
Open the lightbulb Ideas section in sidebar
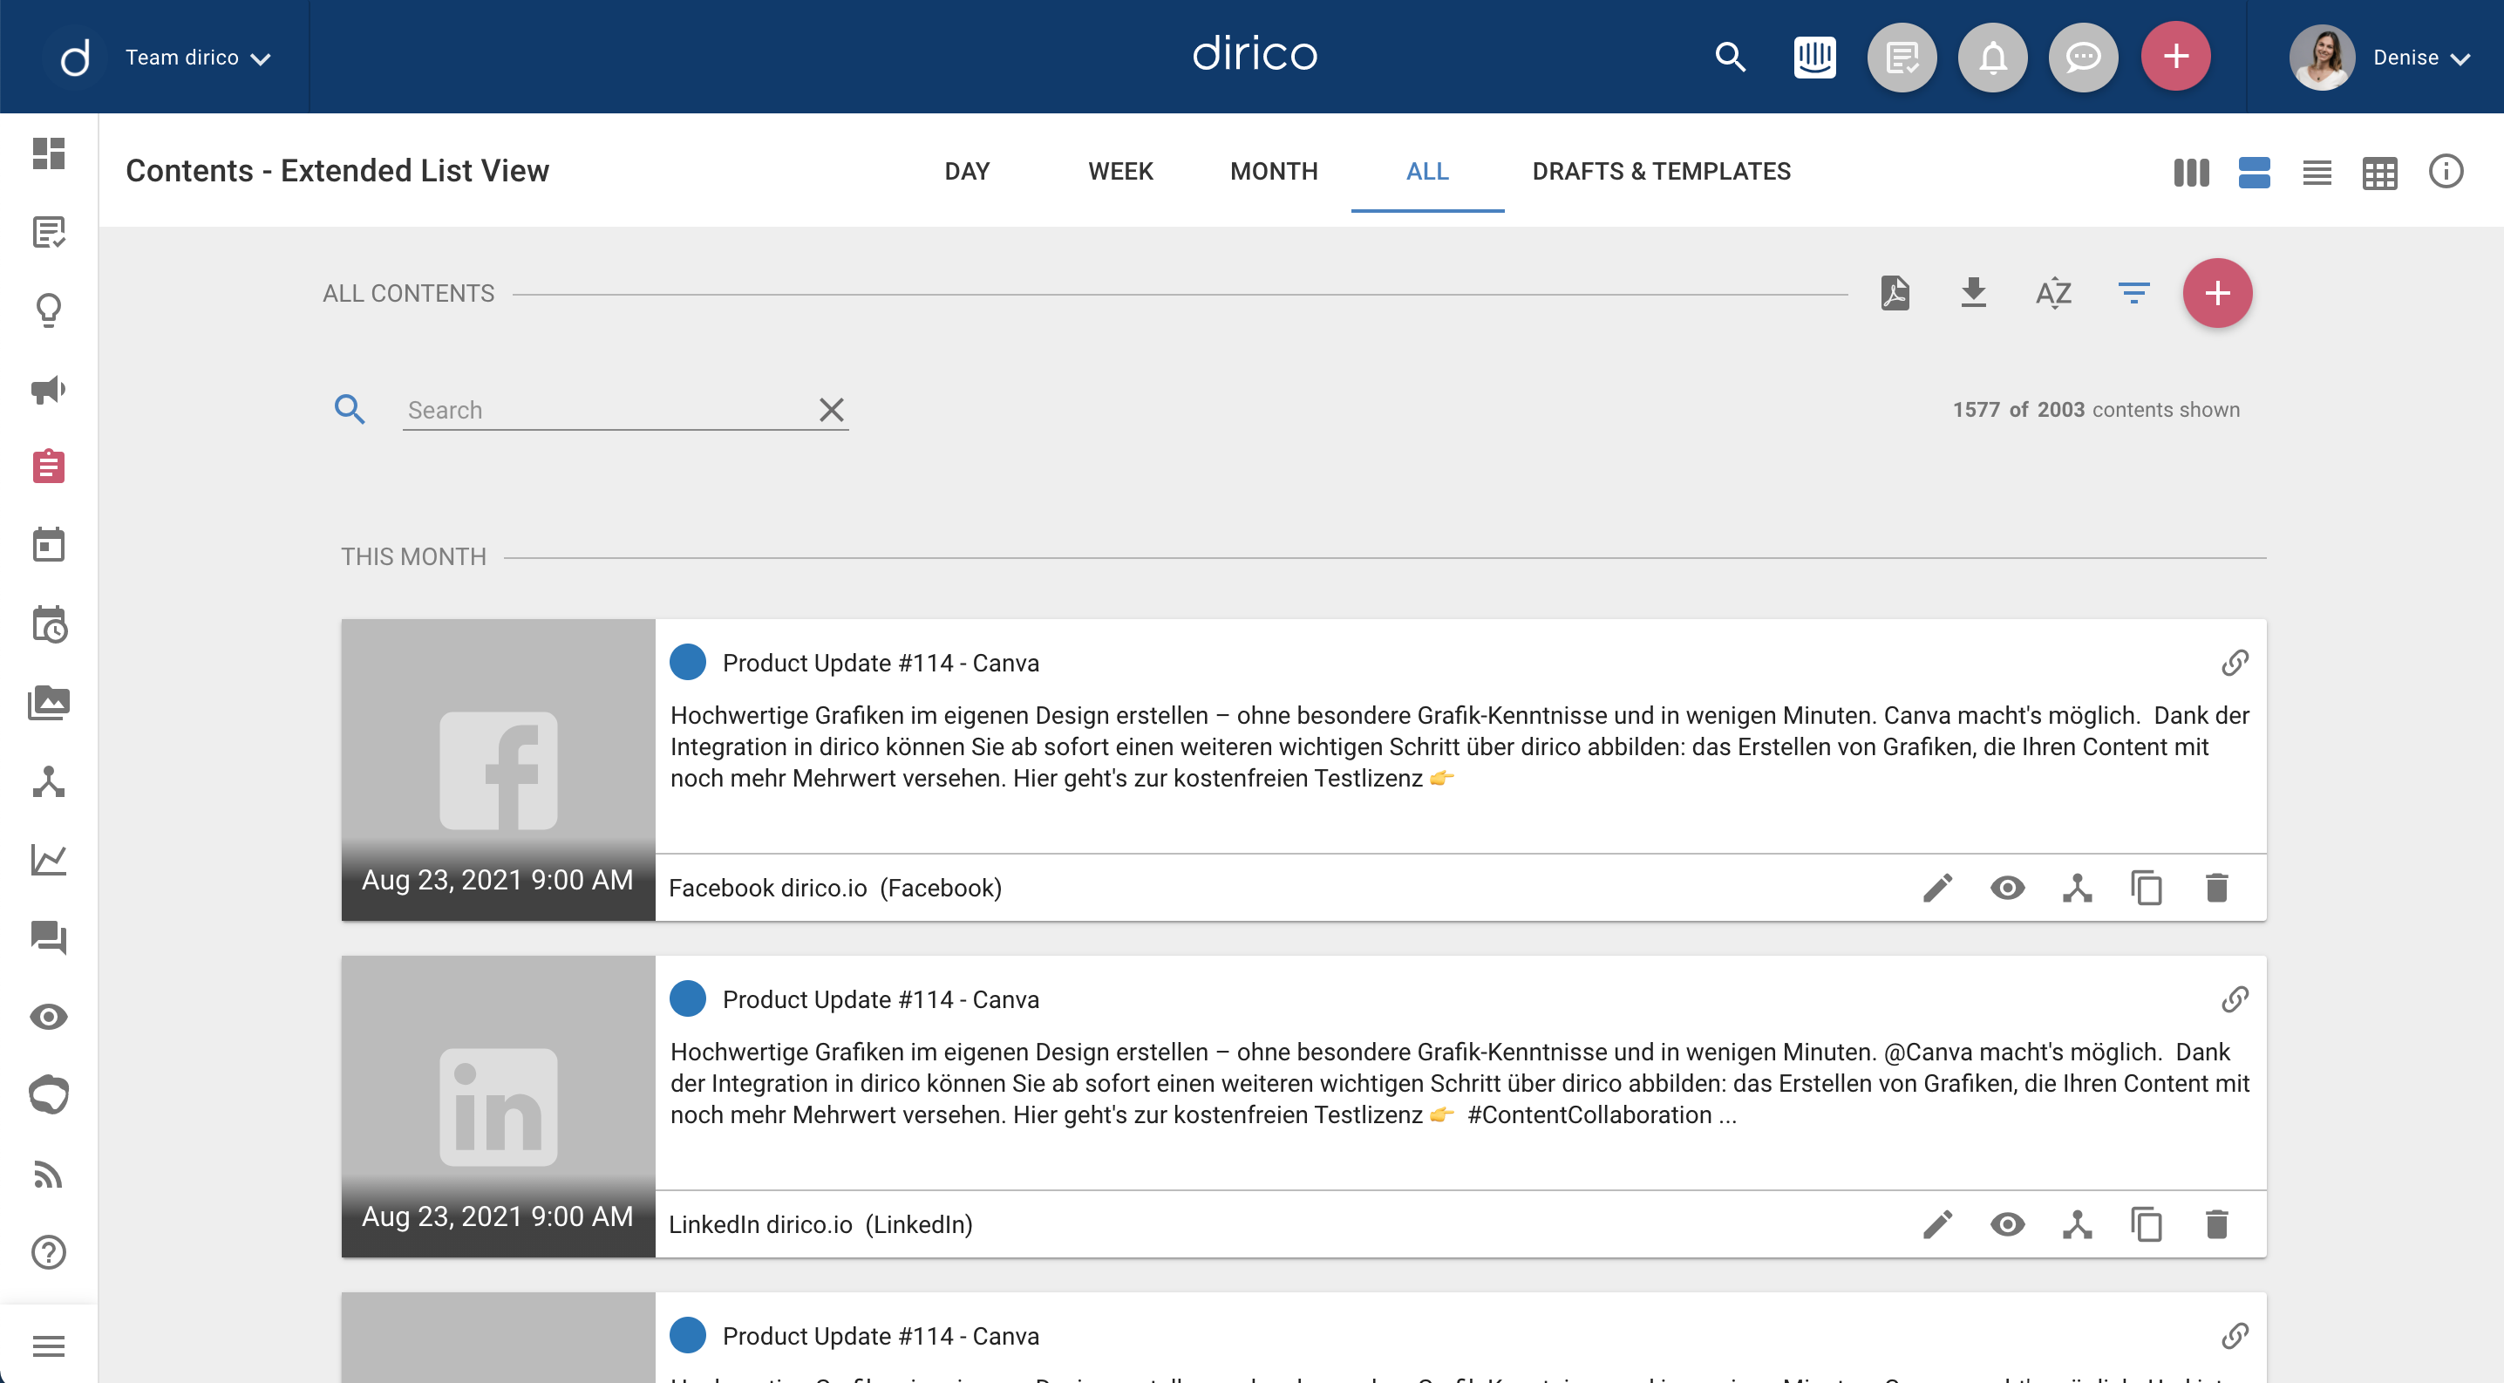[48, 310]
